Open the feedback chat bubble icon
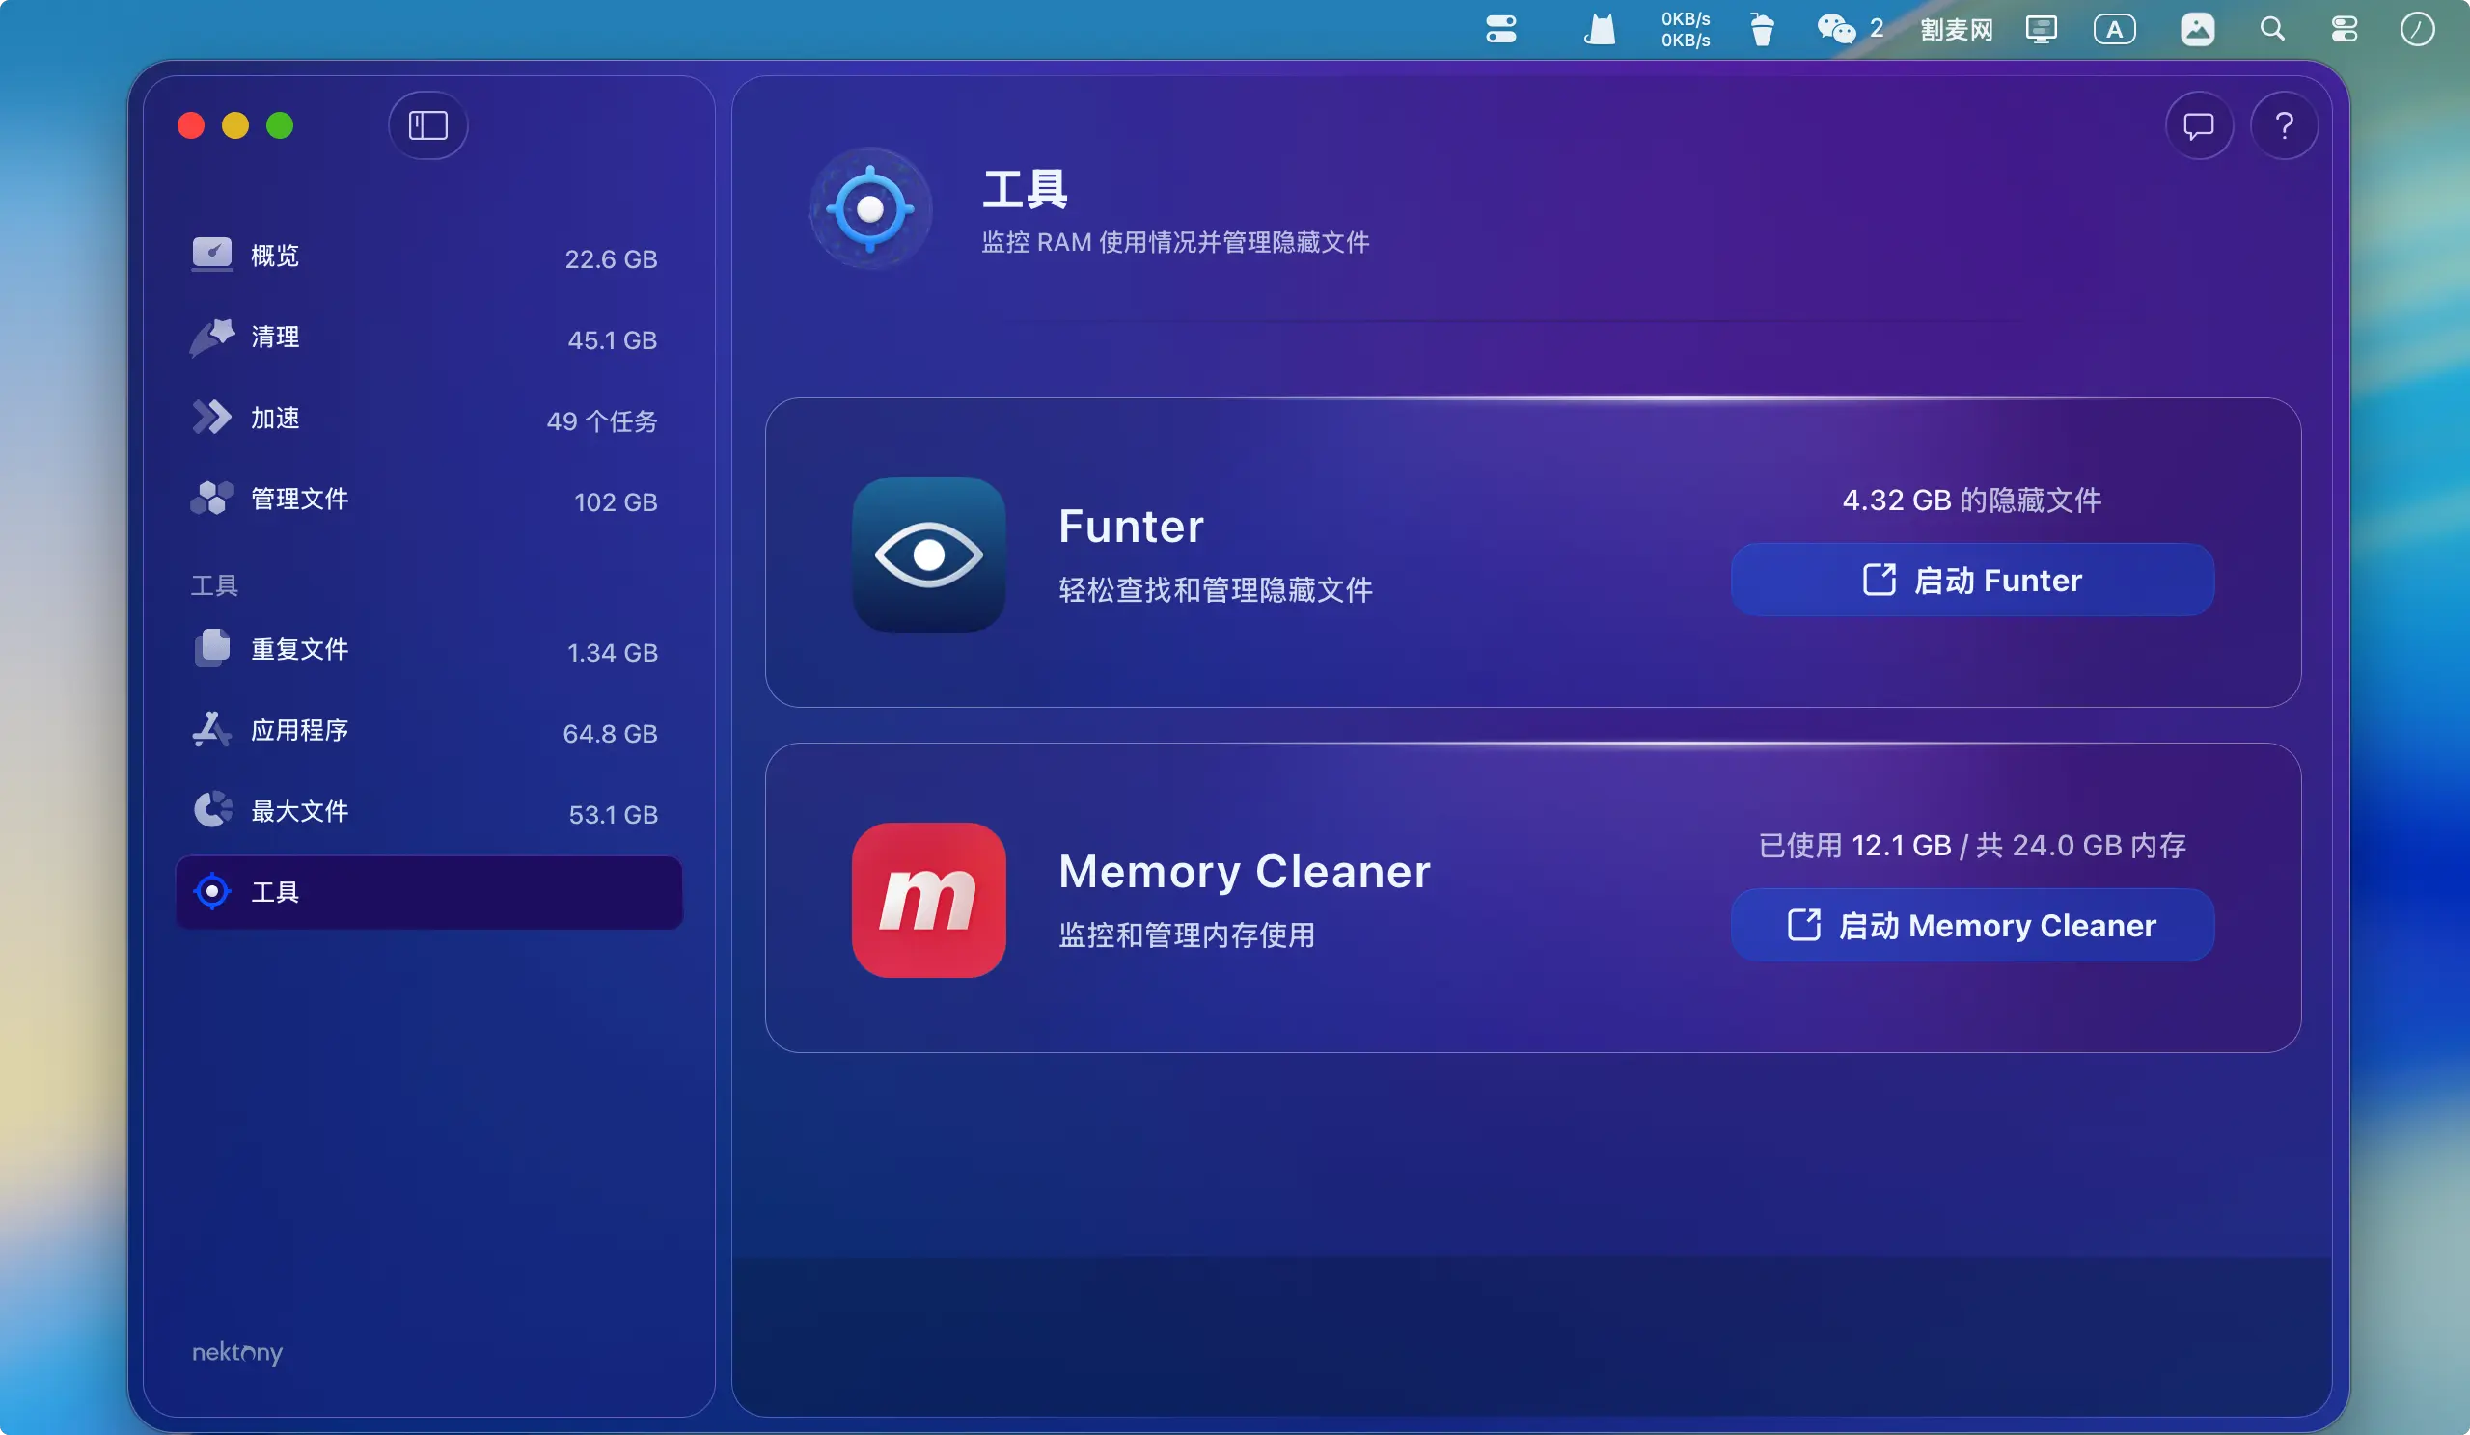 pyautogui.click(x=2199, y=125)
